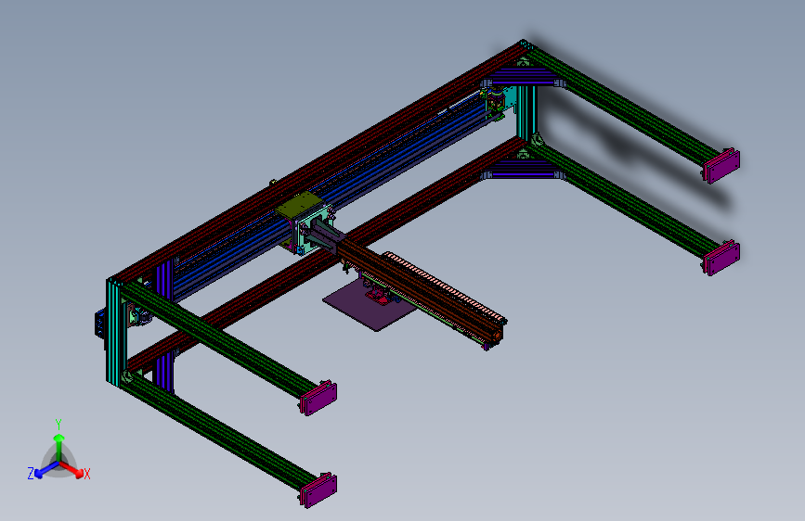This screenshot has width=805, height=521.
Task: Click the red X axis on the orientation triad
Action: [x=73, y=470]
